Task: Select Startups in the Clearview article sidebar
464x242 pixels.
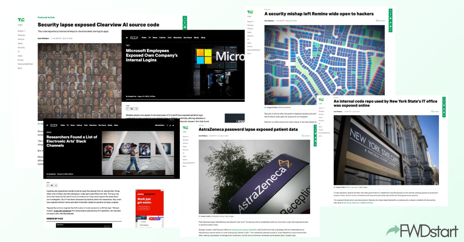Action: 21,35
